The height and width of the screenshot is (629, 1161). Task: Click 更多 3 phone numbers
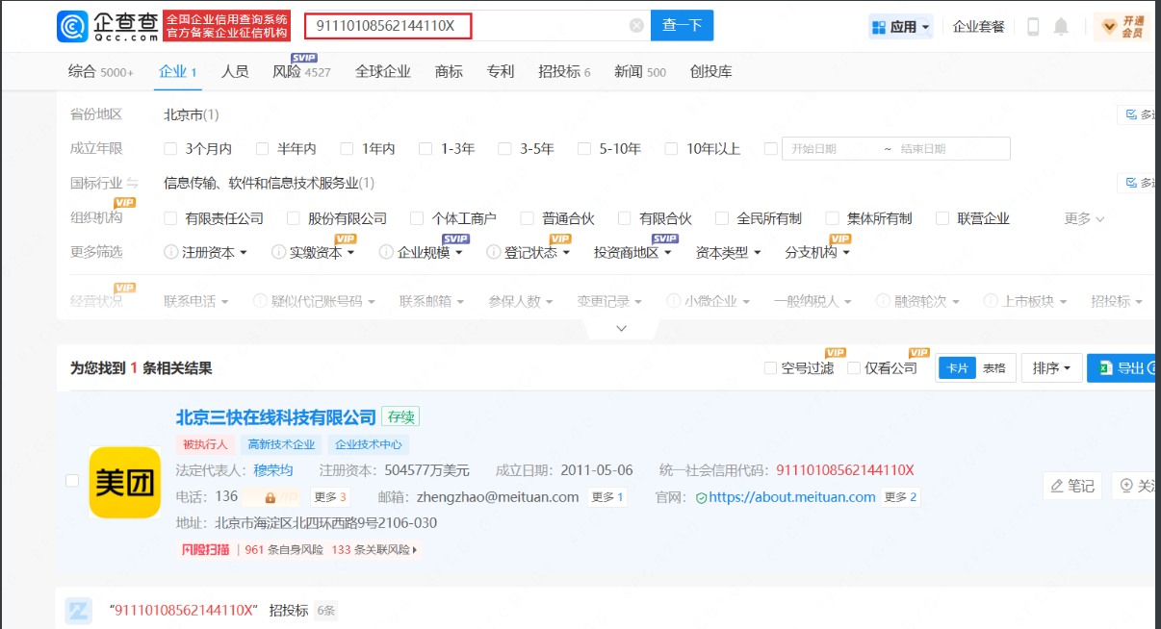331,497
